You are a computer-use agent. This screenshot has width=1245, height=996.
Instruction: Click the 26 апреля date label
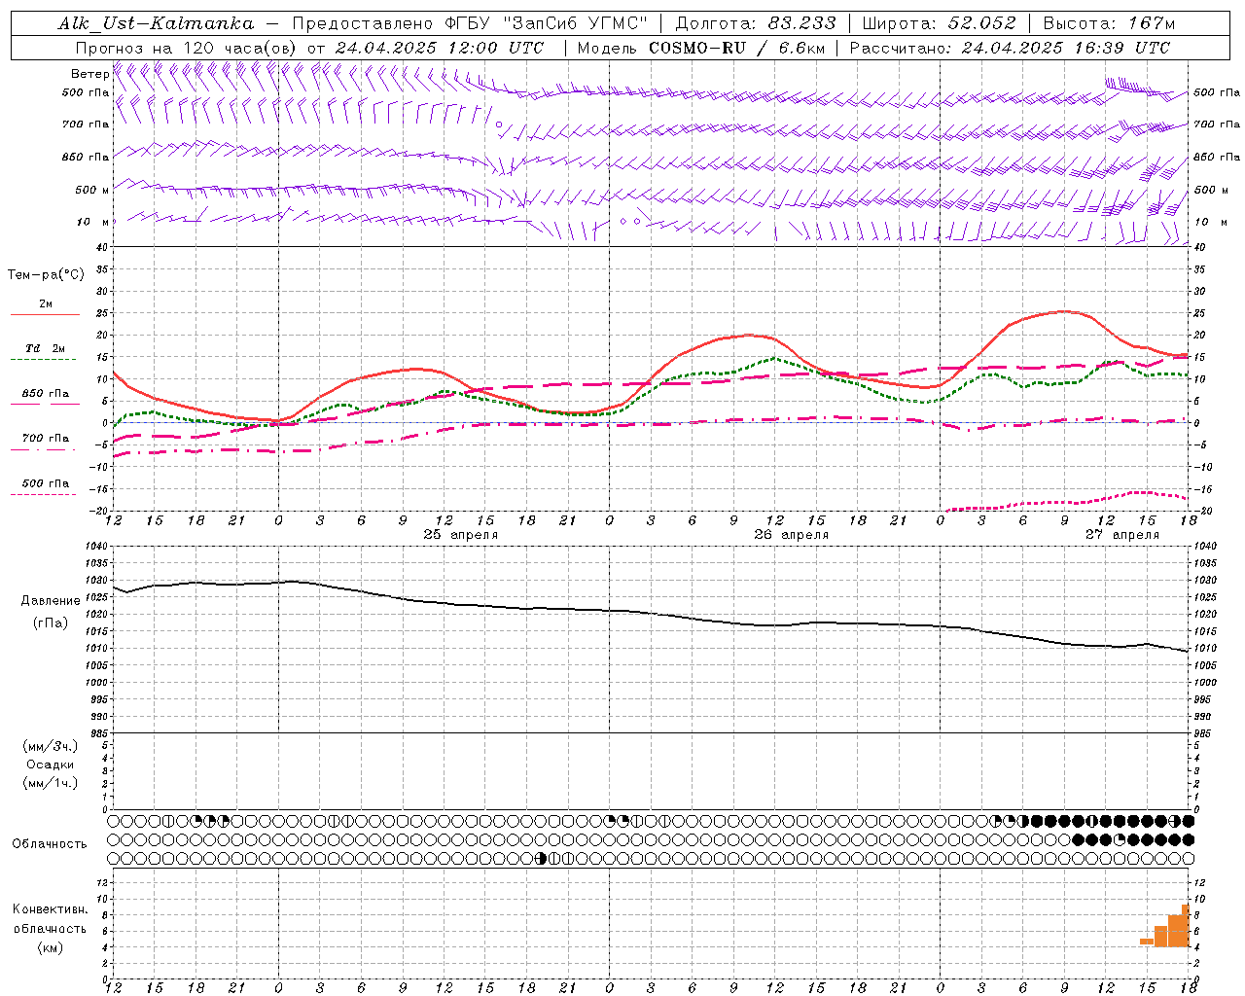[x=792, y=535]
